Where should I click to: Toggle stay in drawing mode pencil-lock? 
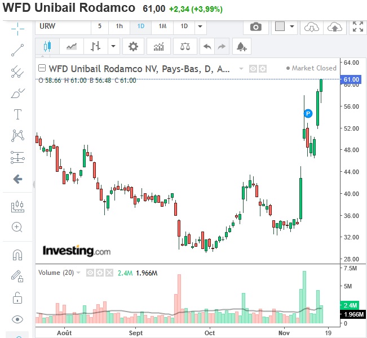pyautogui.click(x=17, y=276)
